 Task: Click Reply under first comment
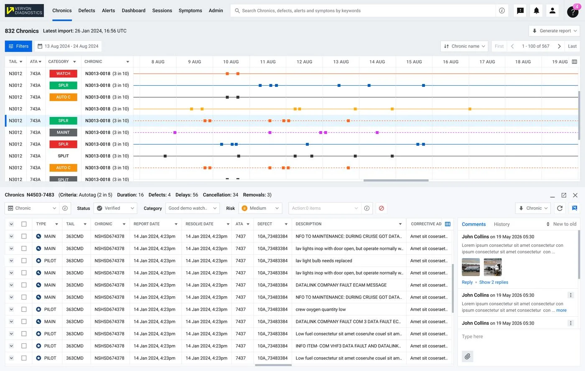click(x=467, y=282)
